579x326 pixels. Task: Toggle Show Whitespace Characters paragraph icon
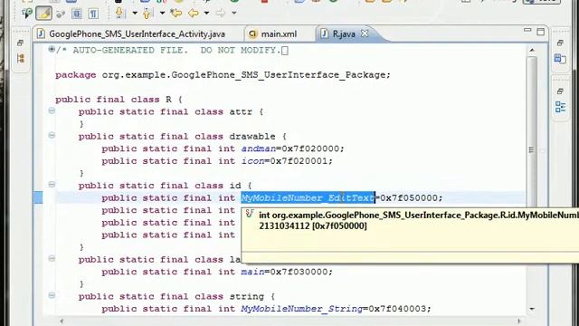coord(93,14)
